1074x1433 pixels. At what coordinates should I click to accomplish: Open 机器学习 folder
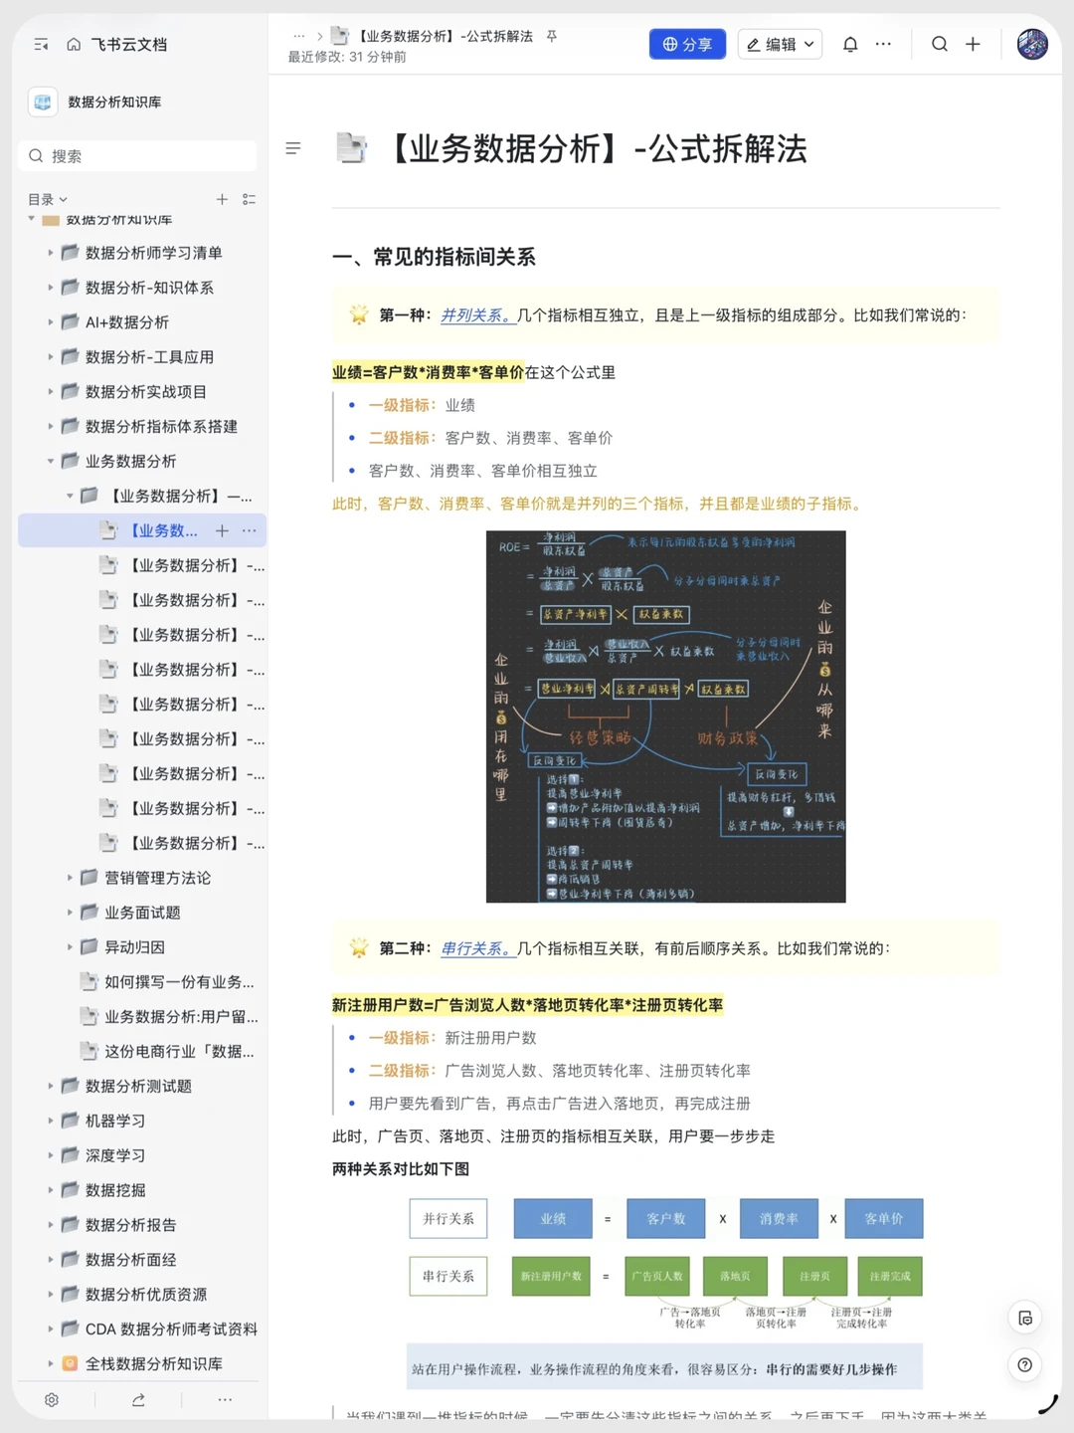(x=115, y=1122)
